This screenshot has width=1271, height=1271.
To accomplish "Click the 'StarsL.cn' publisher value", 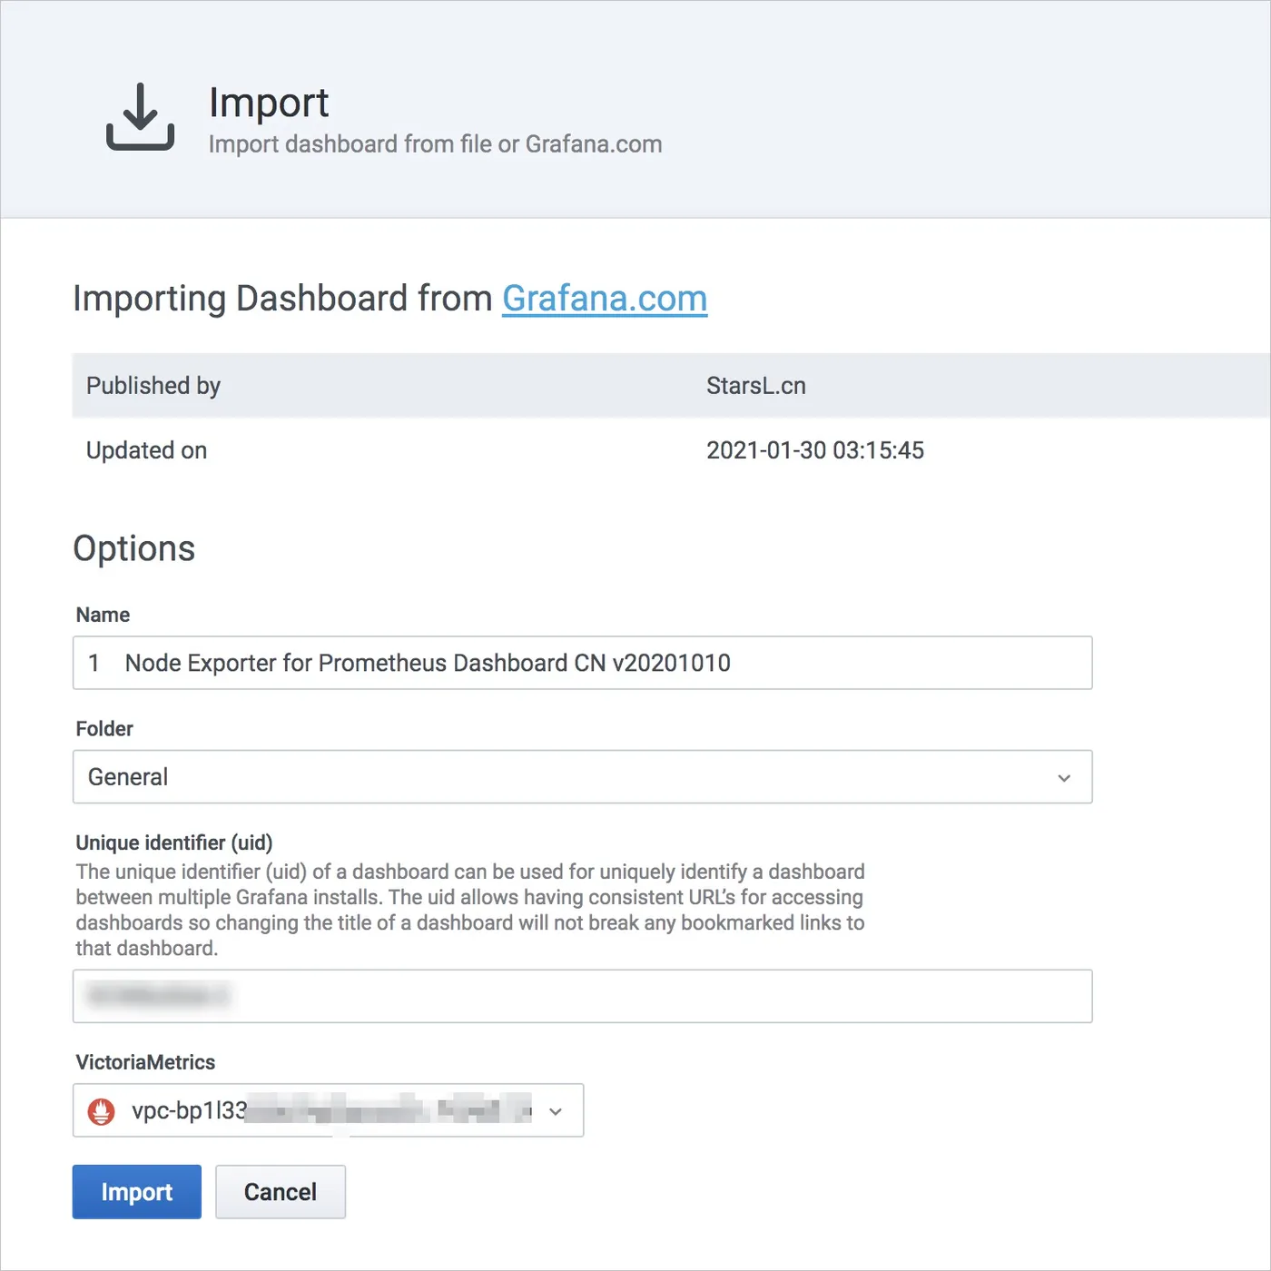I will [x=756, y=386].
